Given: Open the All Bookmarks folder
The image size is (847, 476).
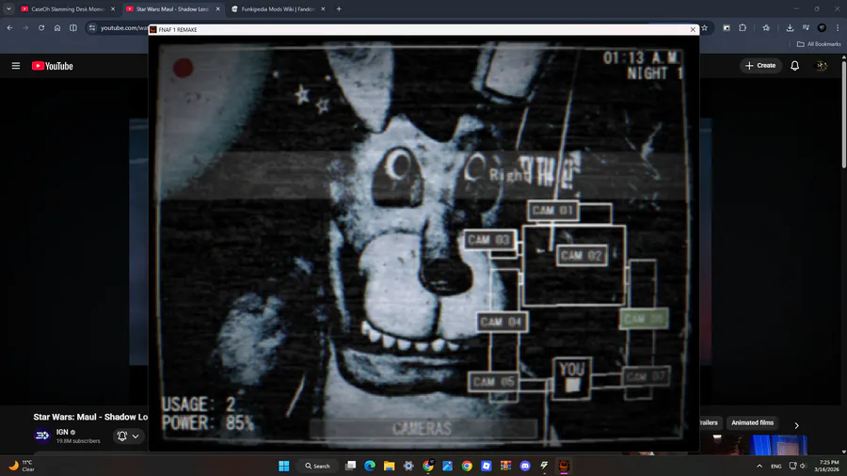Looking at the screenshot, I should [819, 44].
